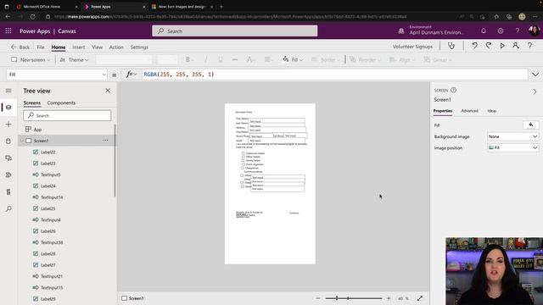This screenshot has width=543, height=305.
Task: Fit the canvas to window icon
Action: tap(420, 298)
